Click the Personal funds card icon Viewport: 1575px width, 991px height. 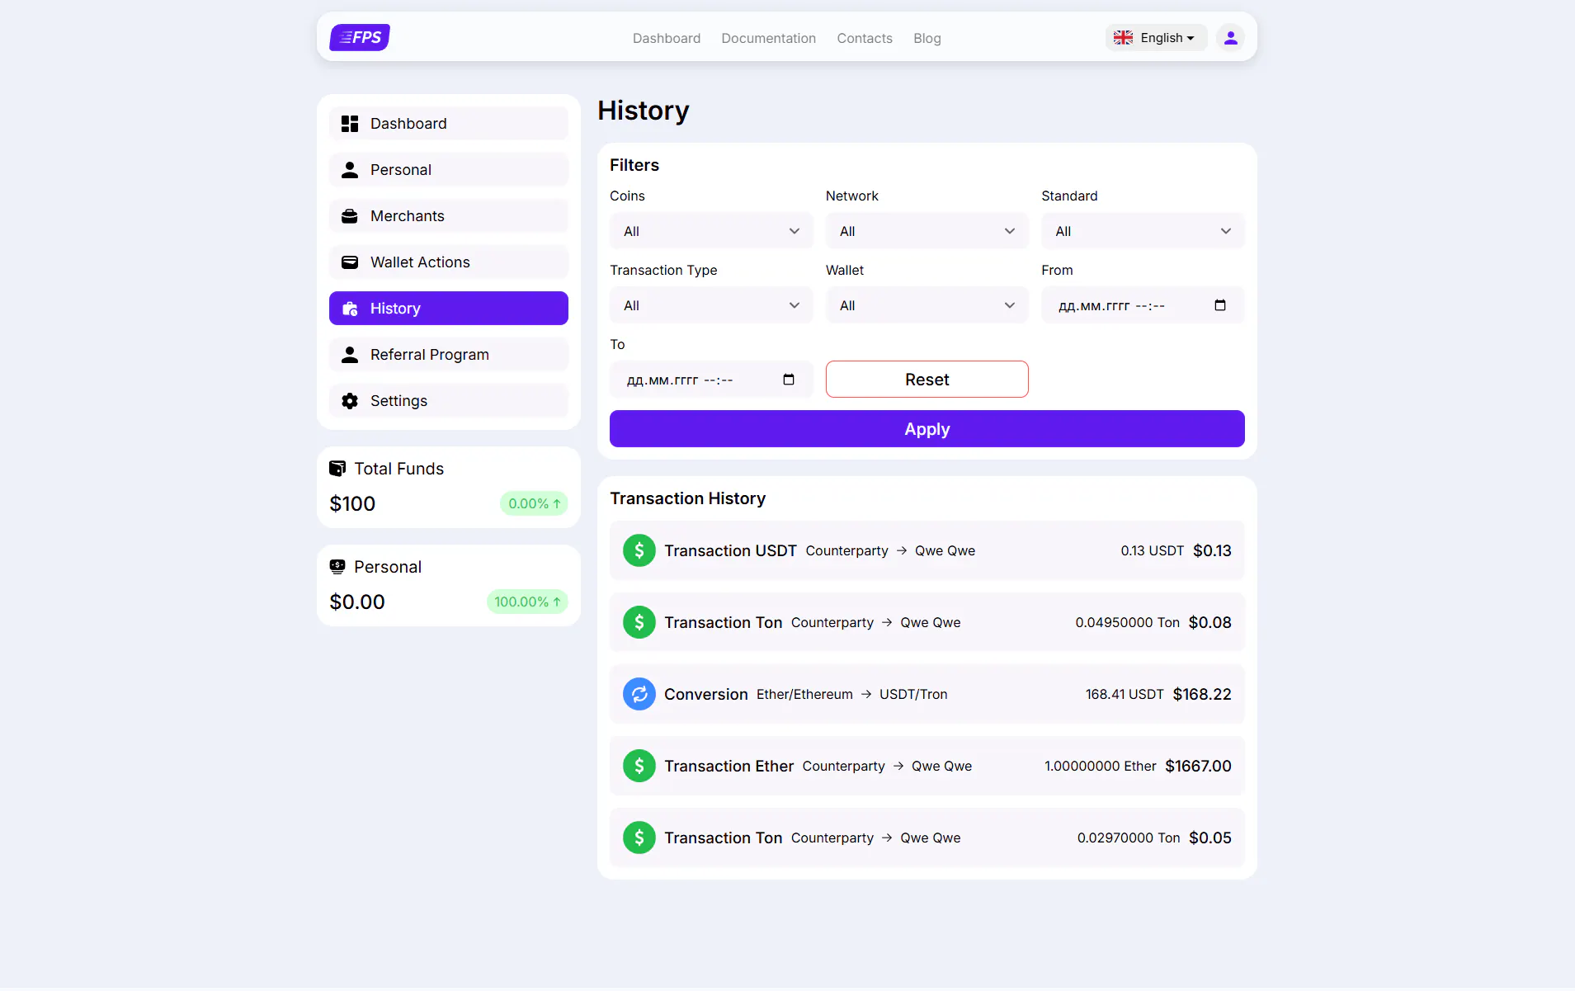pos(337,567)
